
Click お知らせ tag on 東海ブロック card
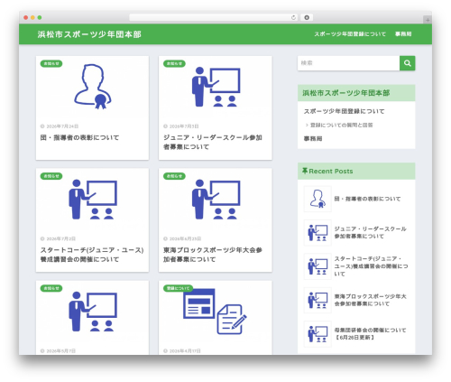point(174,176)
